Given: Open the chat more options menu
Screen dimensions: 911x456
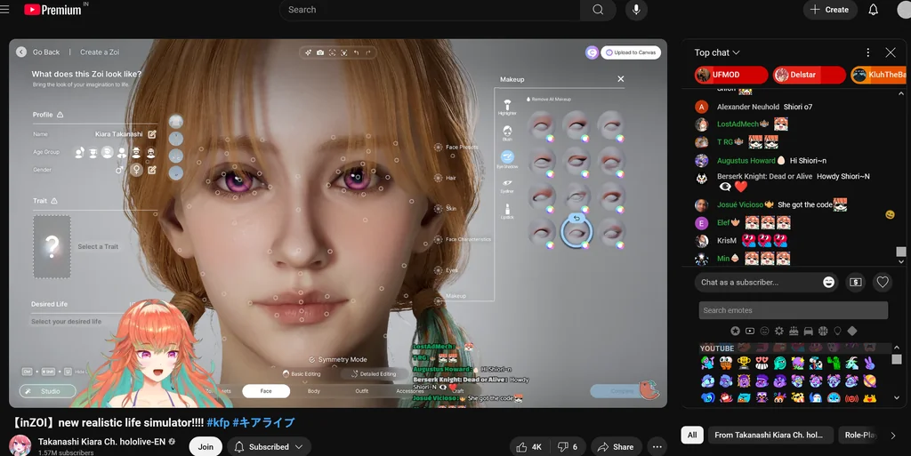Looking at the screenshot, I should click(868, 52).
